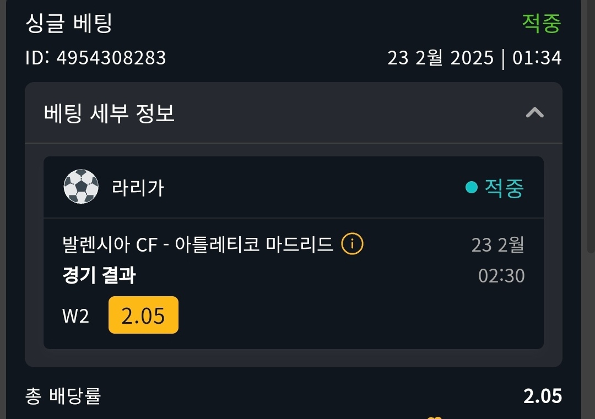Click the W2 selection label
Screen dimensions: 595x419
tap(76, 316)
